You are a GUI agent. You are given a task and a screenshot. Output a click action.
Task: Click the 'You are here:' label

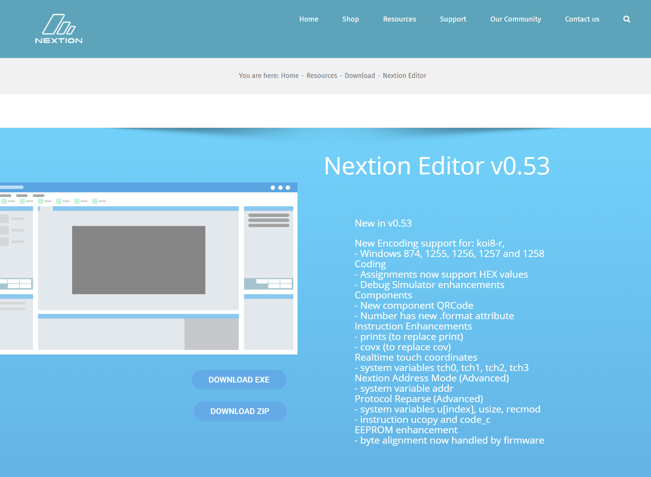pos(259,76)
